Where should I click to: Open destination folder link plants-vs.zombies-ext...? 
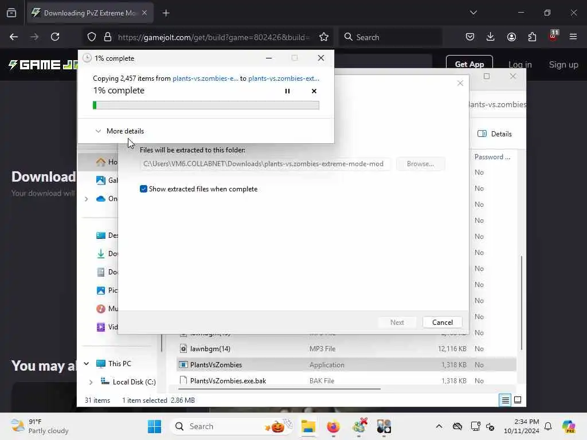click(x=283, y=78)
